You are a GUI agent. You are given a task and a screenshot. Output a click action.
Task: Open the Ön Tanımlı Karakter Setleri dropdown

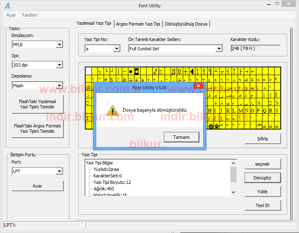219,49
